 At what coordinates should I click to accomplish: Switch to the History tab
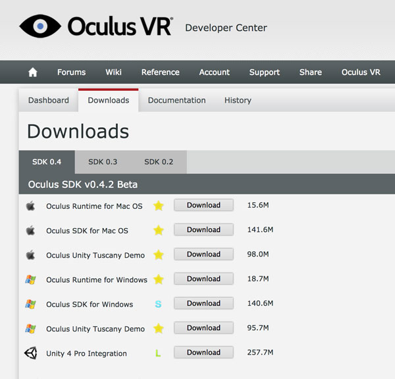click(x=238, y=100)
